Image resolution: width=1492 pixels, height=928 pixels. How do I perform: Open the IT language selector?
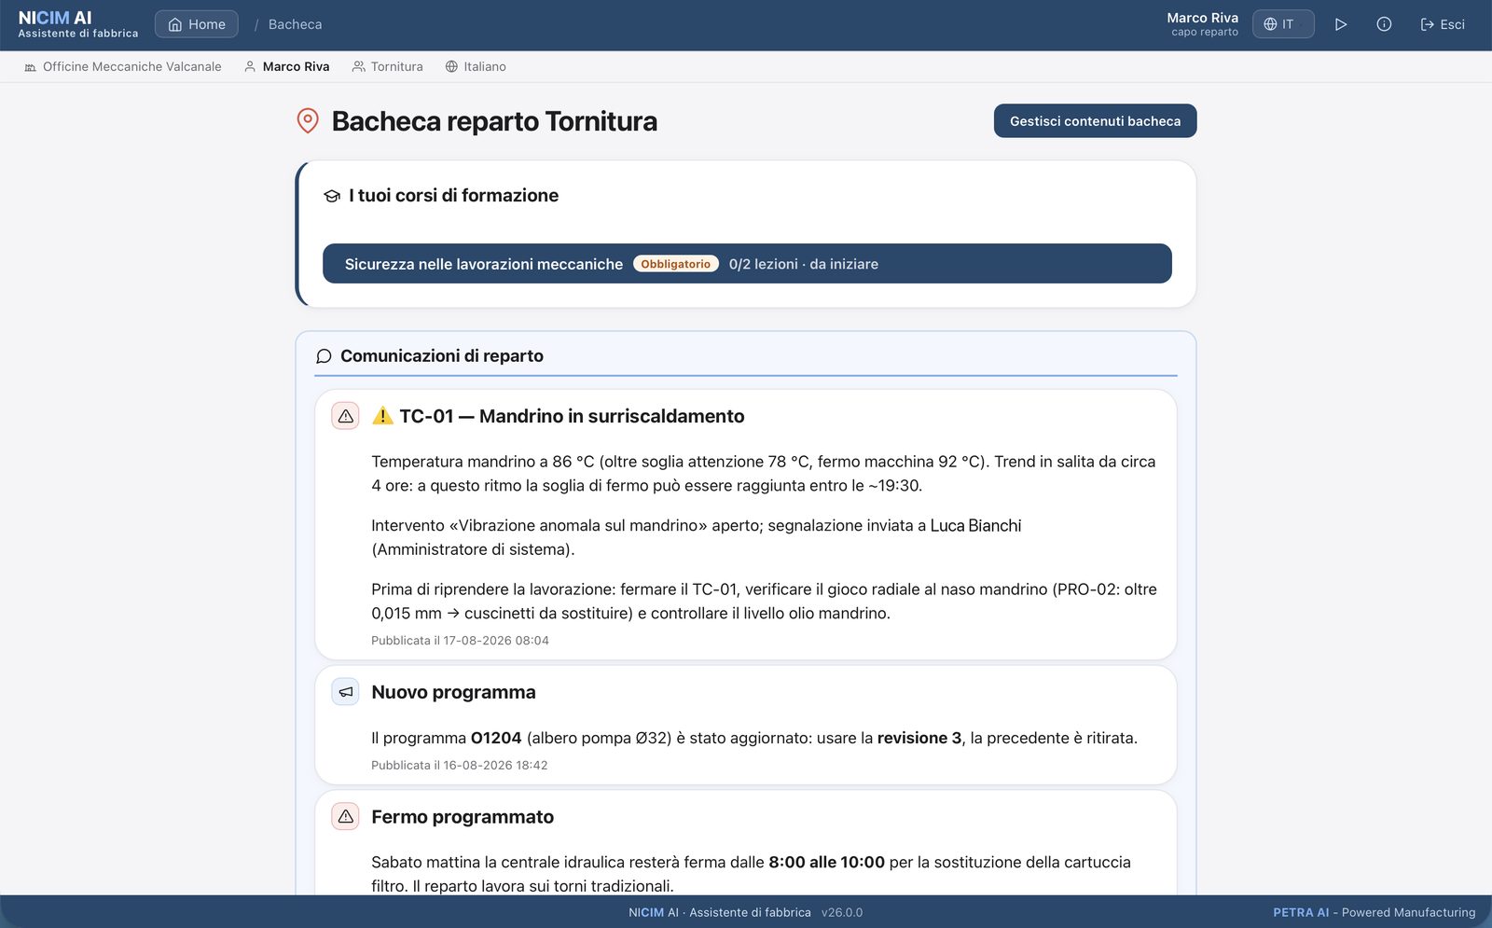(x=1283, y=24)
